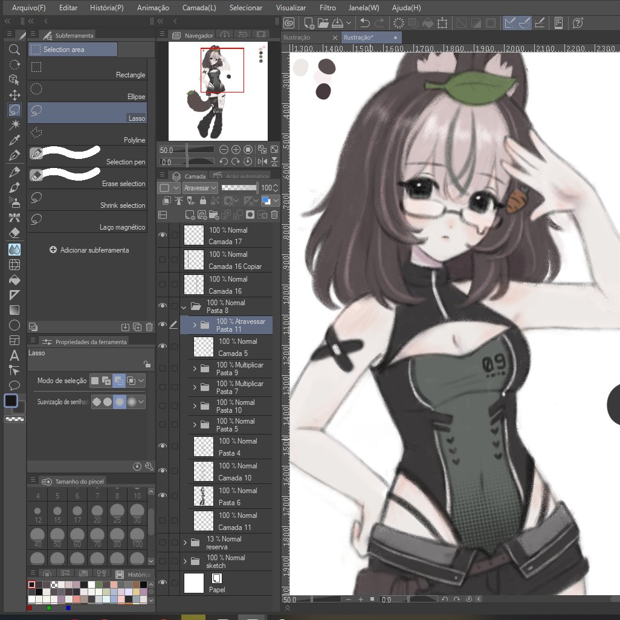Select the Text tool

coord(15,355)
